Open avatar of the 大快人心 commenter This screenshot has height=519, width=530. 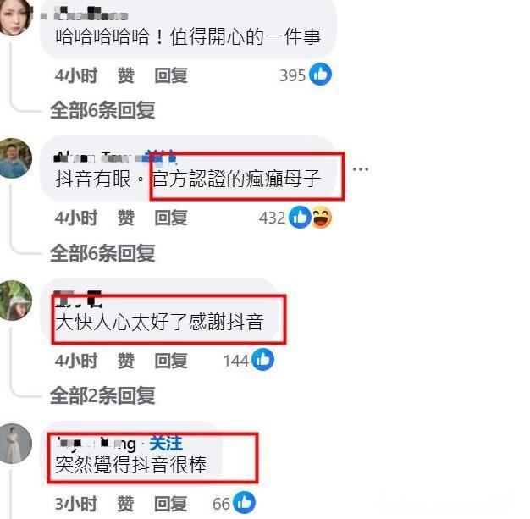point(15,301)
